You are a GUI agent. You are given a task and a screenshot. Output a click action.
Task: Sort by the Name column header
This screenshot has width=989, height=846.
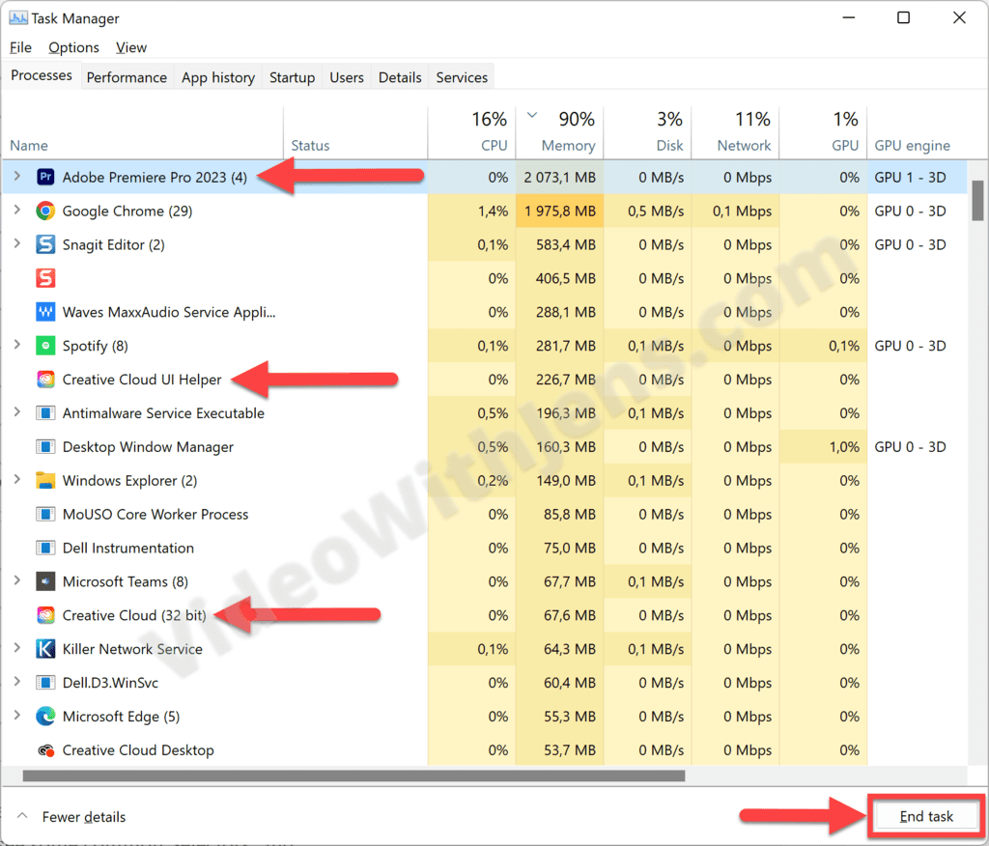coord(143,132)
